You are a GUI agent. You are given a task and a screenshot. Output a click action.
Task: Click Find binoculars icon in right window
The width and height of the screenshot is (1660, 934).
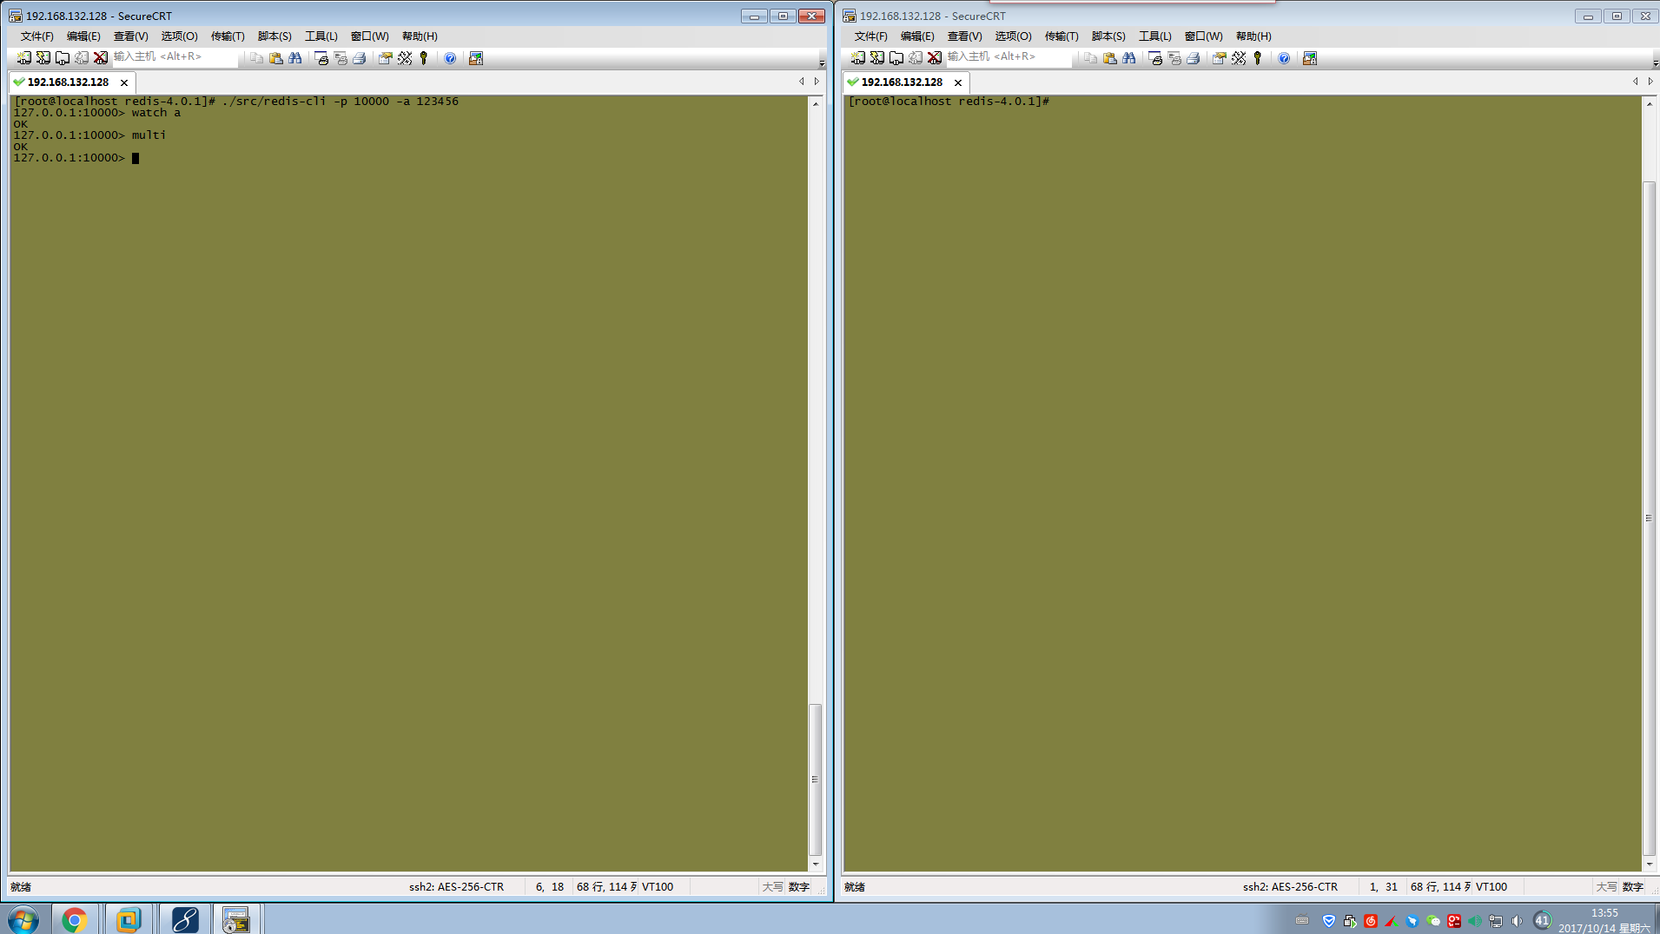pos(1129,58)
